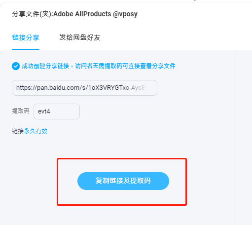The image size is (252, 225).
Task: Click the gray 链接 word before 永久有效
Action: [x=18, y=131]
